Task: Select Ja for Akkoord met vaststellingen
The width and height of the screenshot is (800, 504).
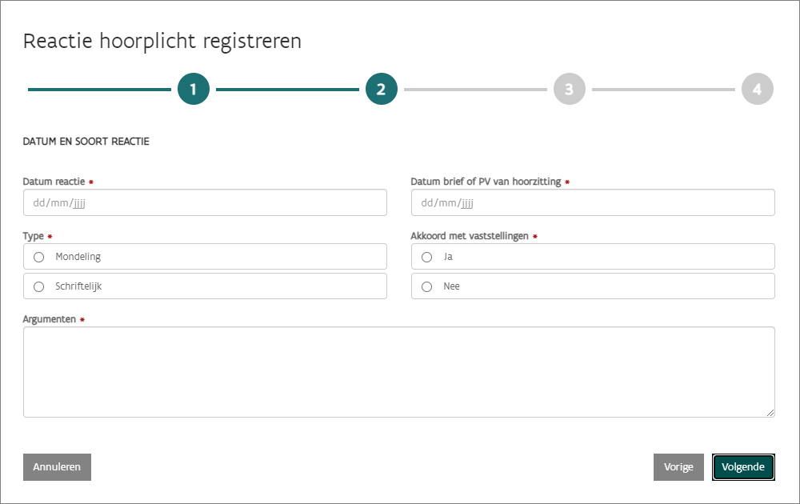Action: (x=426, y=257)
